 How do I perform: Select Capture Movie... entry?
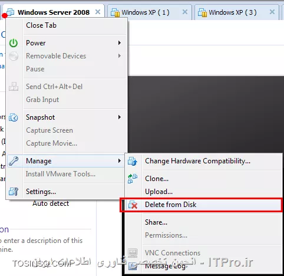coord(66,143)
